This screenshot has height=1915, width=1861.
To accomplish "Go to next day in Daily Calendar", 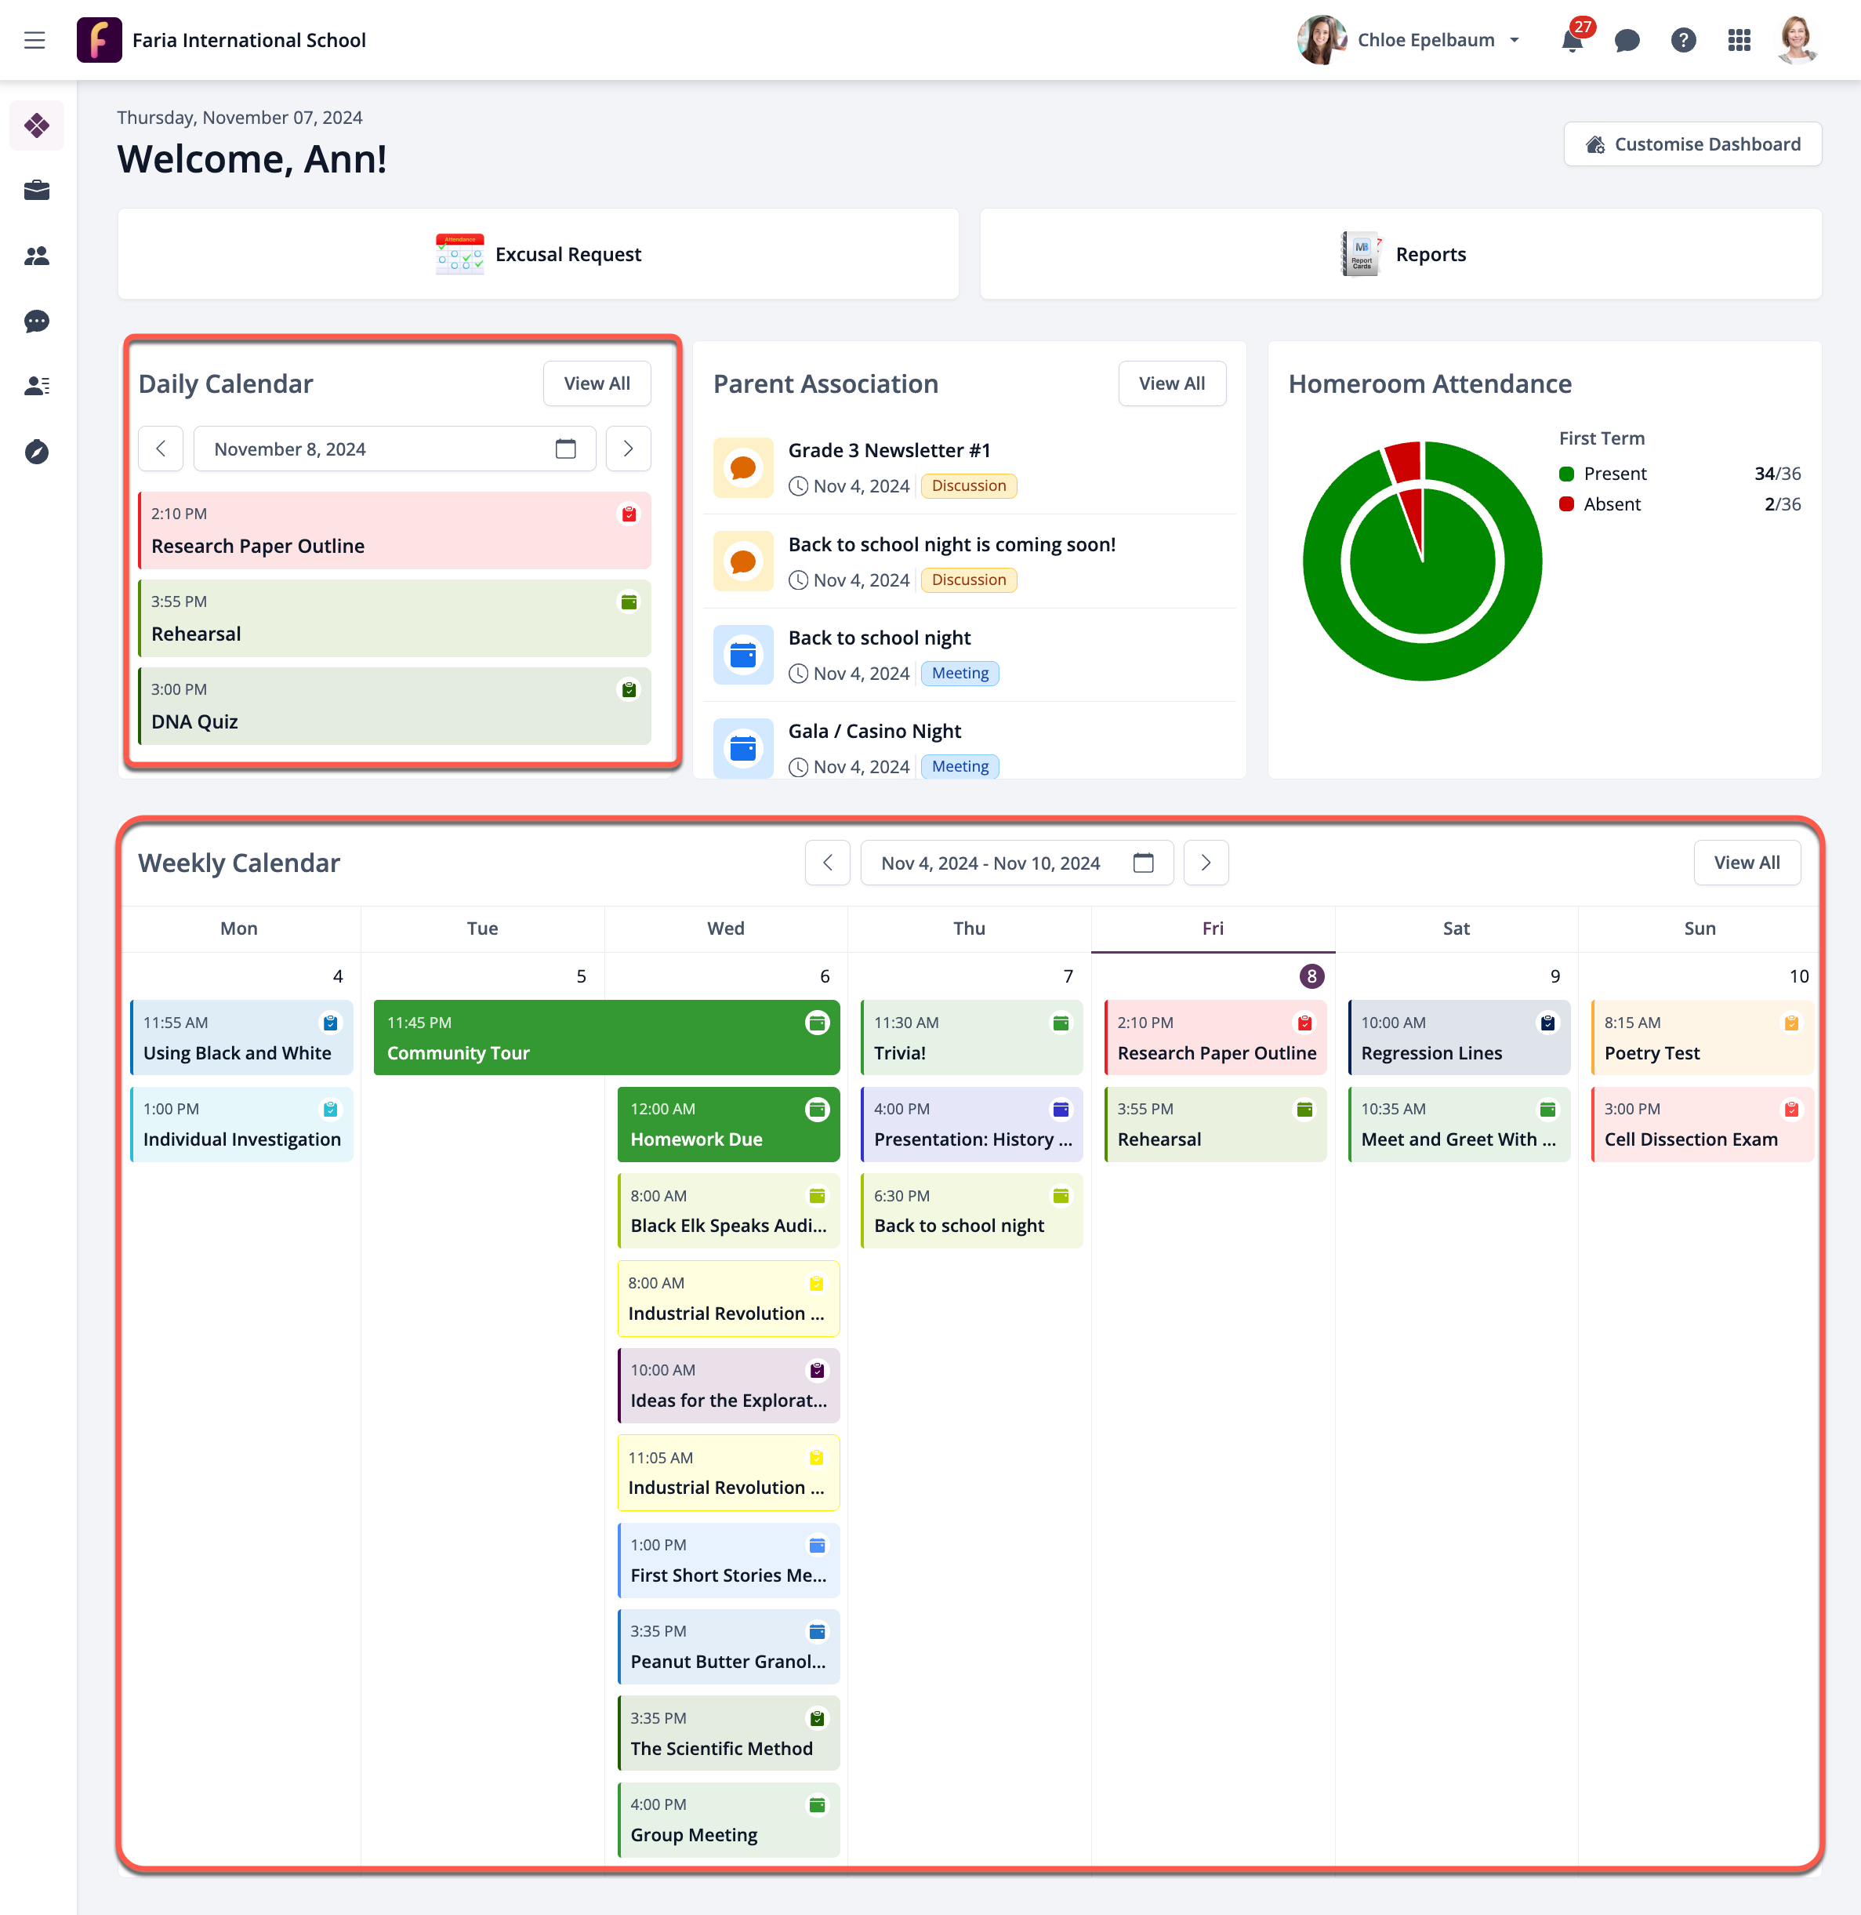I will pos(627,449).
